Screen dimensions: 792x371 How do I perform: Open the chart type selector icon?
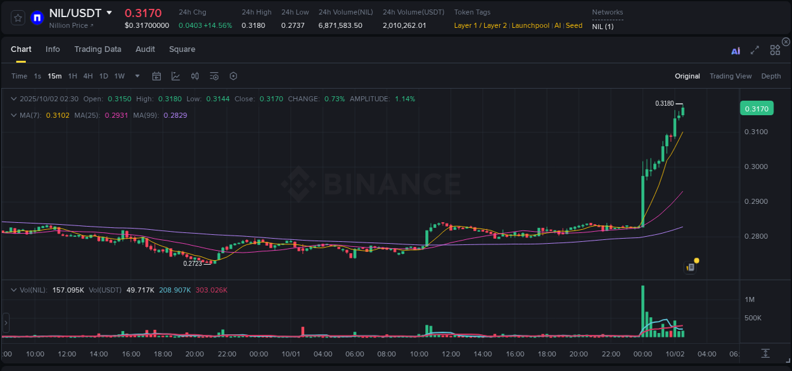click(174, 76)
